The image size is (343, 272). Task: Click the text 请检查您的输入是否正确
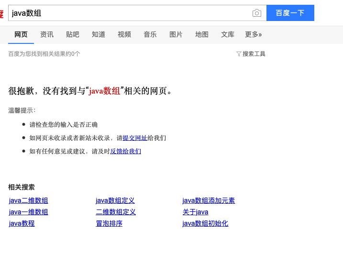pos(64,125)
